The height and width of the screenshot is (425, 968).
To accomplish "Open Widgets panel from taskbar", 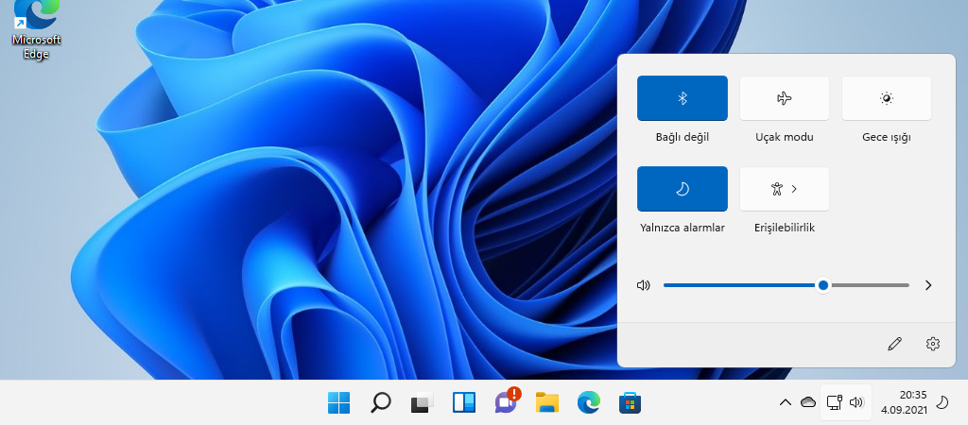I will tap(463, 402).
